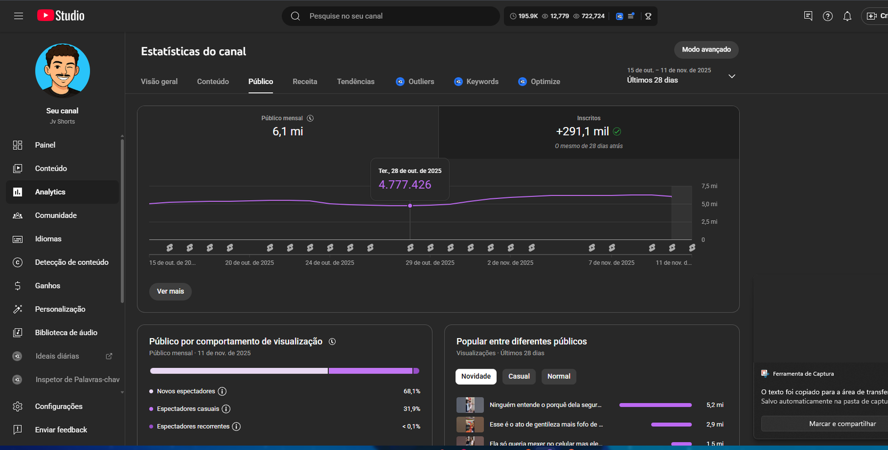The height and width of the screenshot is (450, 888).
Task: Select the Normal audience chip
Action: tap(558, 376)
